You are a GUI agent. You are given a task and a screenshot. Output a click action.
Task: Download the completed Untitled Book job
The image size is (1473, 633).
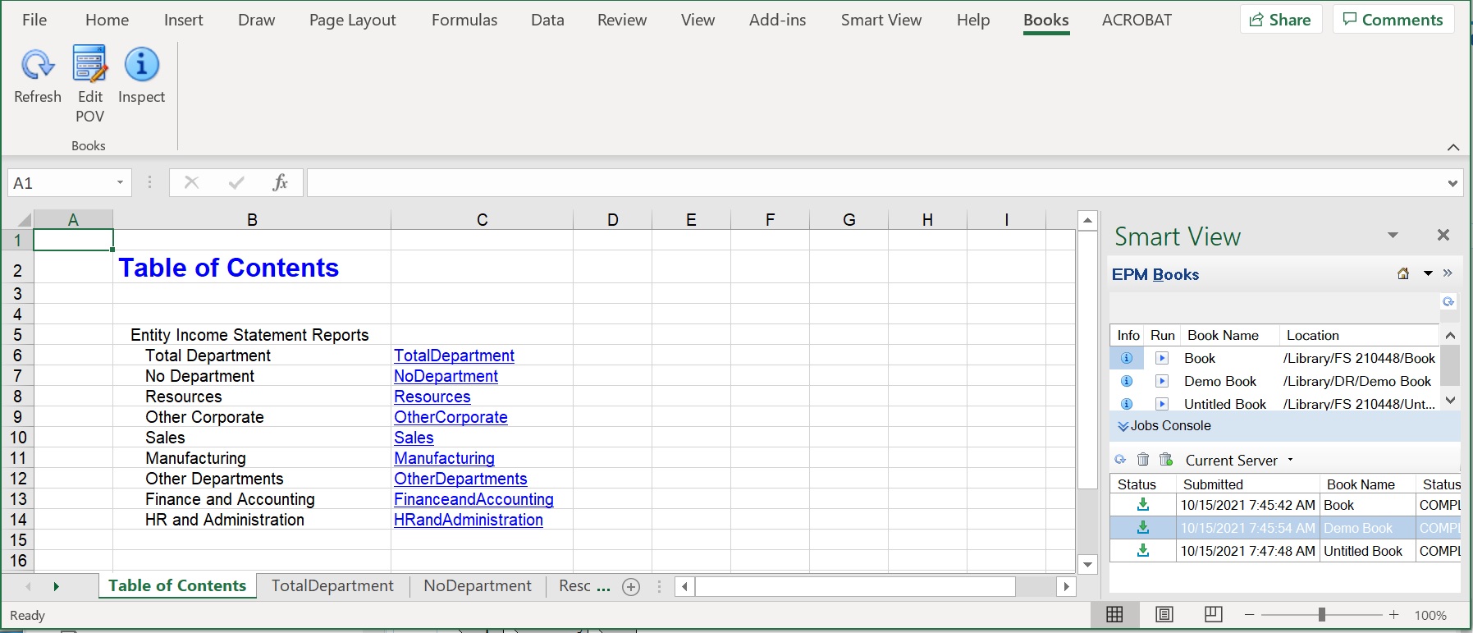(x=1142, y=551)
